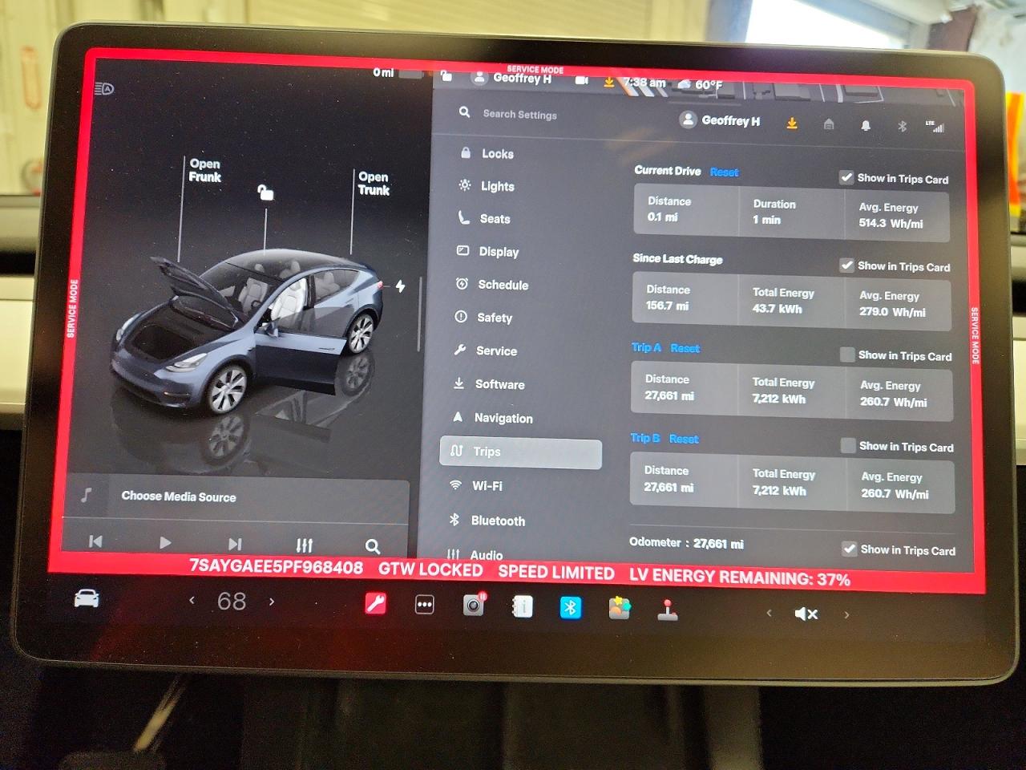Image resolution: width=1026 pixels, height=770 pixels.
Task: Decrease cabin temperature with left chevron
Action: [x=192, y=599]
